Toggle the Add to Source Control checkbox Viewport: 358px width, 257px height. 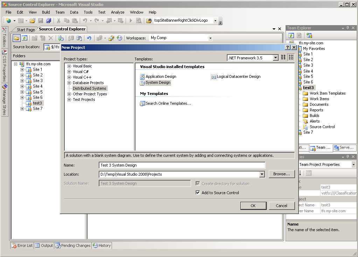[x=198, y=192]
